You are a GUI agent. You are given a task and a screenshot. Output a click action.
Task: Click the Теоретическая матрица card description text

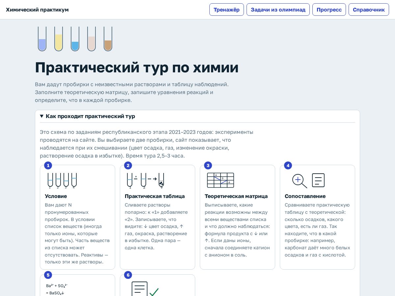[237, 230]
